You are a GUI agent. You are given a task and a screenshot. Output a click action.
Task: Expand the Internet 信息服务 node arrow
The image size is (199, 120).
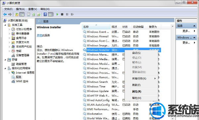point(9,73)
